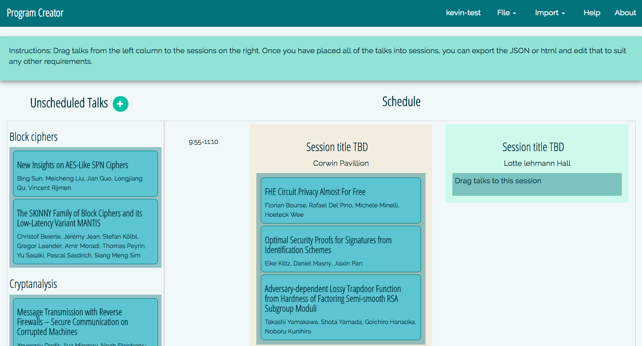Image resolution: width=642 pixels, height=346 pixels.
Task: Open the File dropdown menu
Action: [506, 13]
